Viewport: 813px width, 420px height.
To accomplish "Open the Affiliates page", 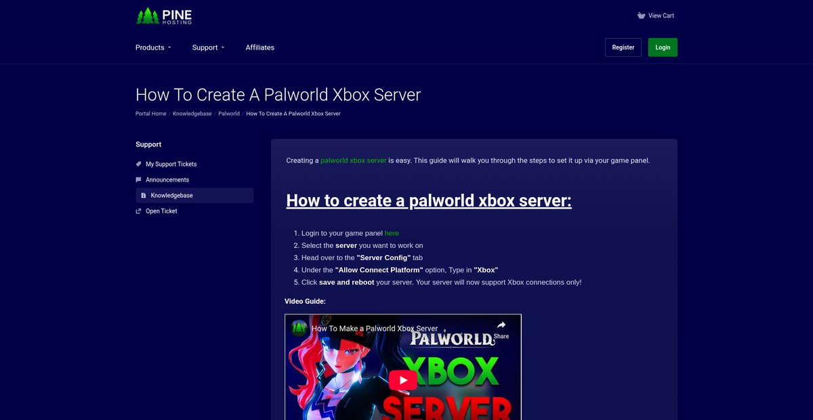I will coord(260,47).
